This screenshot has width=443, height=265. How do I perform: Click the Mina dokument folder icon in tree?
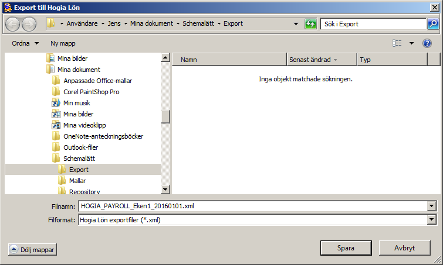(x=50, y=69)
